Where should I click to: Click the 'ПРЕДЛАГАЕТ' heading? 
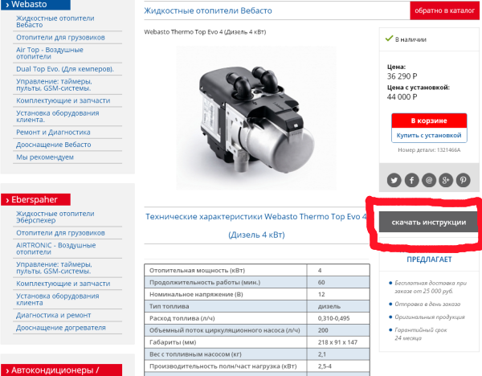pos(429,260)
